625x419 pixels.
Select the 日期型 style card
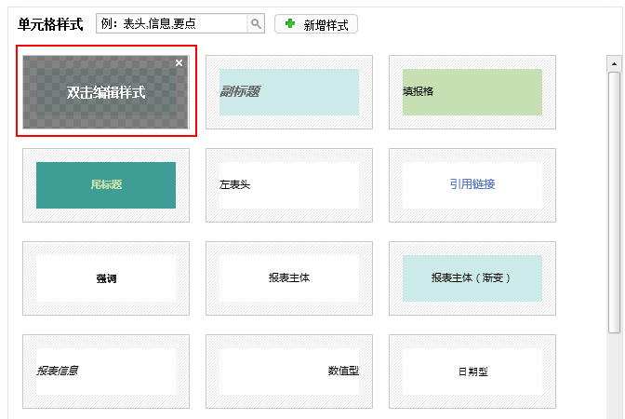pos(472,372)
